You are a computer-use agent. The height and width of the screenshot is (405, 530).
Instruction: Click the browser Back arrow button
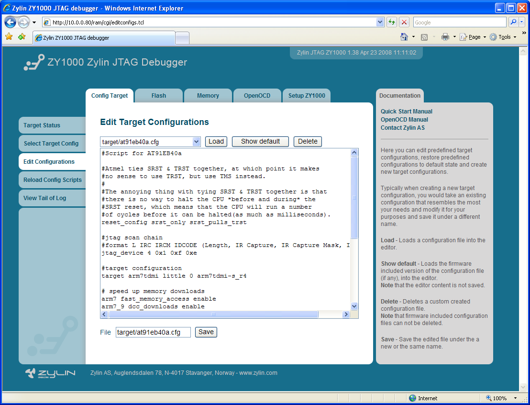[x=10, y=22]
